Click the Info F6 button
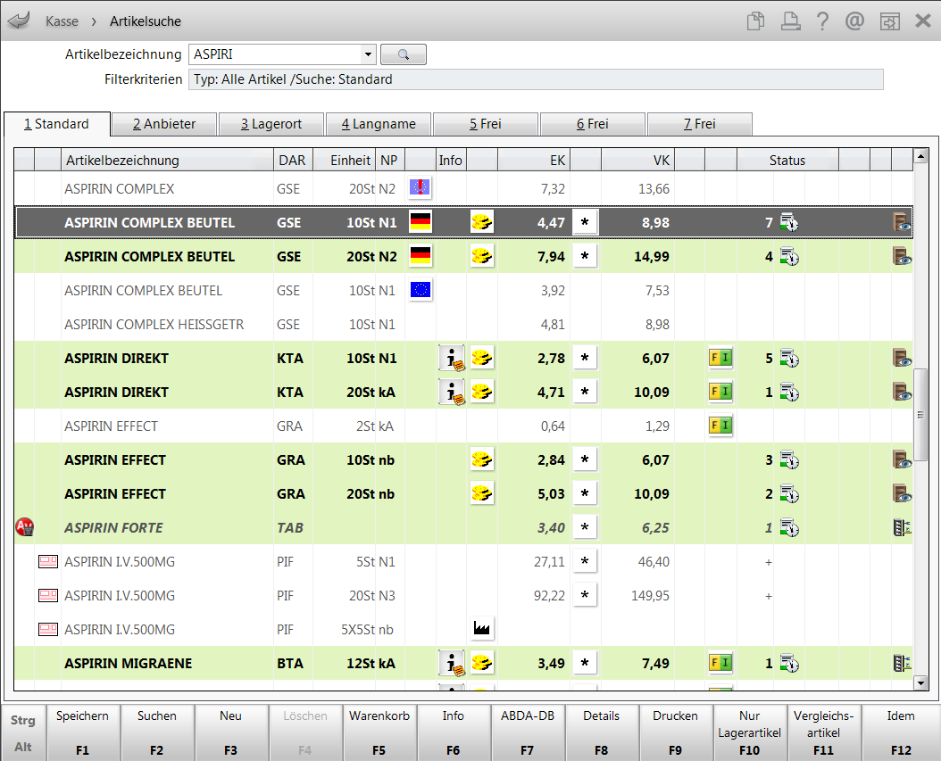 click(x=454, y=732)
